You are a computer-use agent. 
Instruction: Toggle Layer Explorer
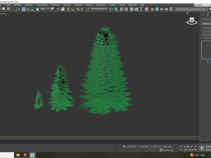126,9
